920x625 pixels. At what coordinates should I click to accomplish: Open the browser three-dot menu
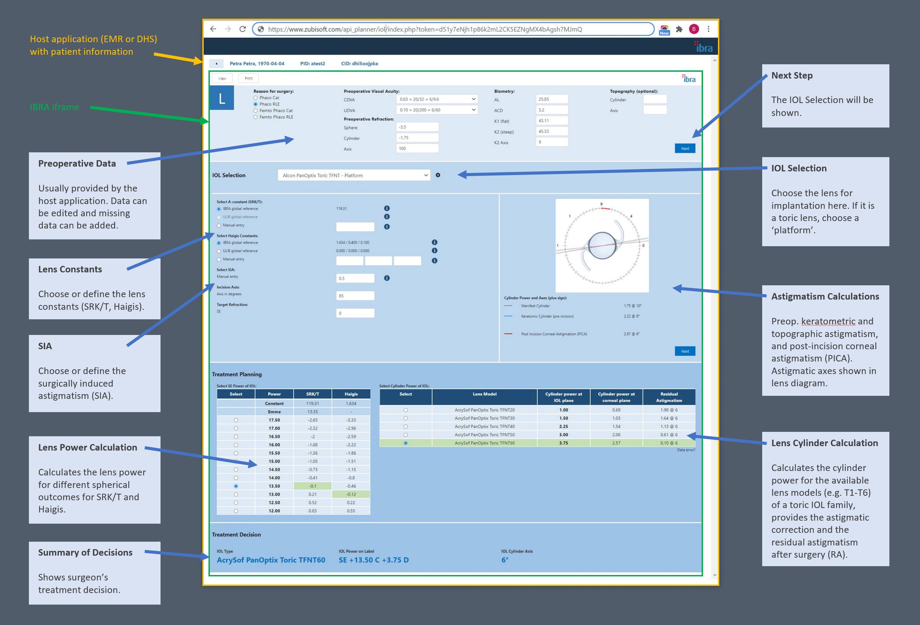(x=708, y=29)
